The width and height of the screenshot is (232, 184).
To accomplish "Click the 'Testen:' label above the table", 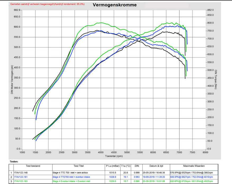I will [14, 161].
